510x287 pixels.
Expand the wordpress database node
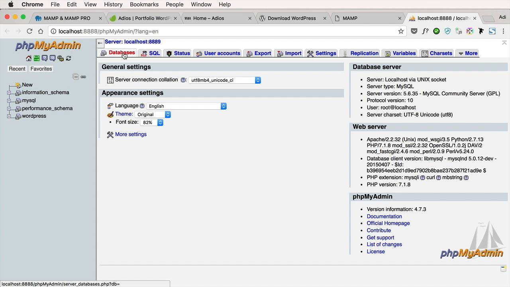tap(9, 116)
